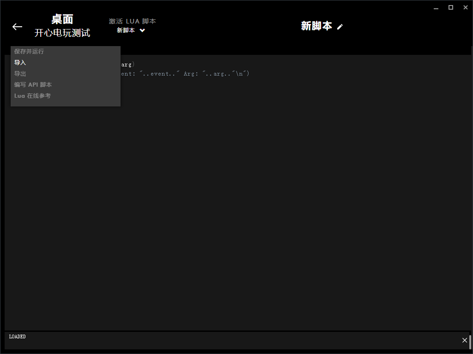473x354 pixels.
Task: Place cursor in the code line with ..event..
Action: [185, 74]
